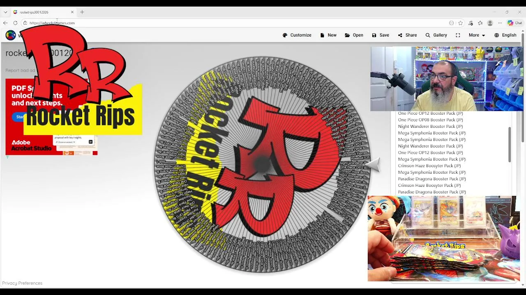
Task: Close the rocketrips30012026 tab
Action: click(72, 12)
